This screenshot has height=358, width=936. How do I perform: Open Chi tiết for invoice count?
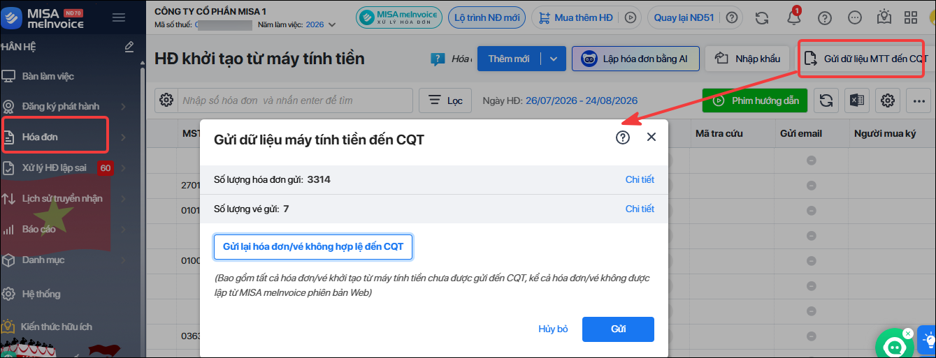[x=640, y=179]
